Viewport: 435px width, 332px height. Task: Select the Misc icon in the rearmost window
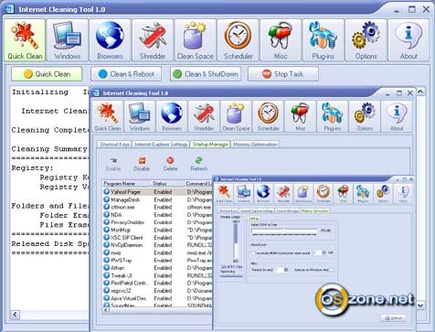click(281, 40)
